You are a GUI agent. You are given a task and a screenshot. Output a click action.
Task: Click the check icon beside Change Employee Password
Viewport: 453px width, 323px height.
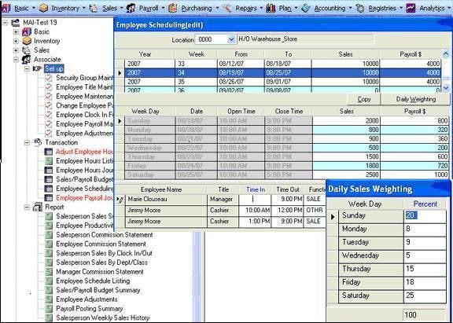point(49,105)
